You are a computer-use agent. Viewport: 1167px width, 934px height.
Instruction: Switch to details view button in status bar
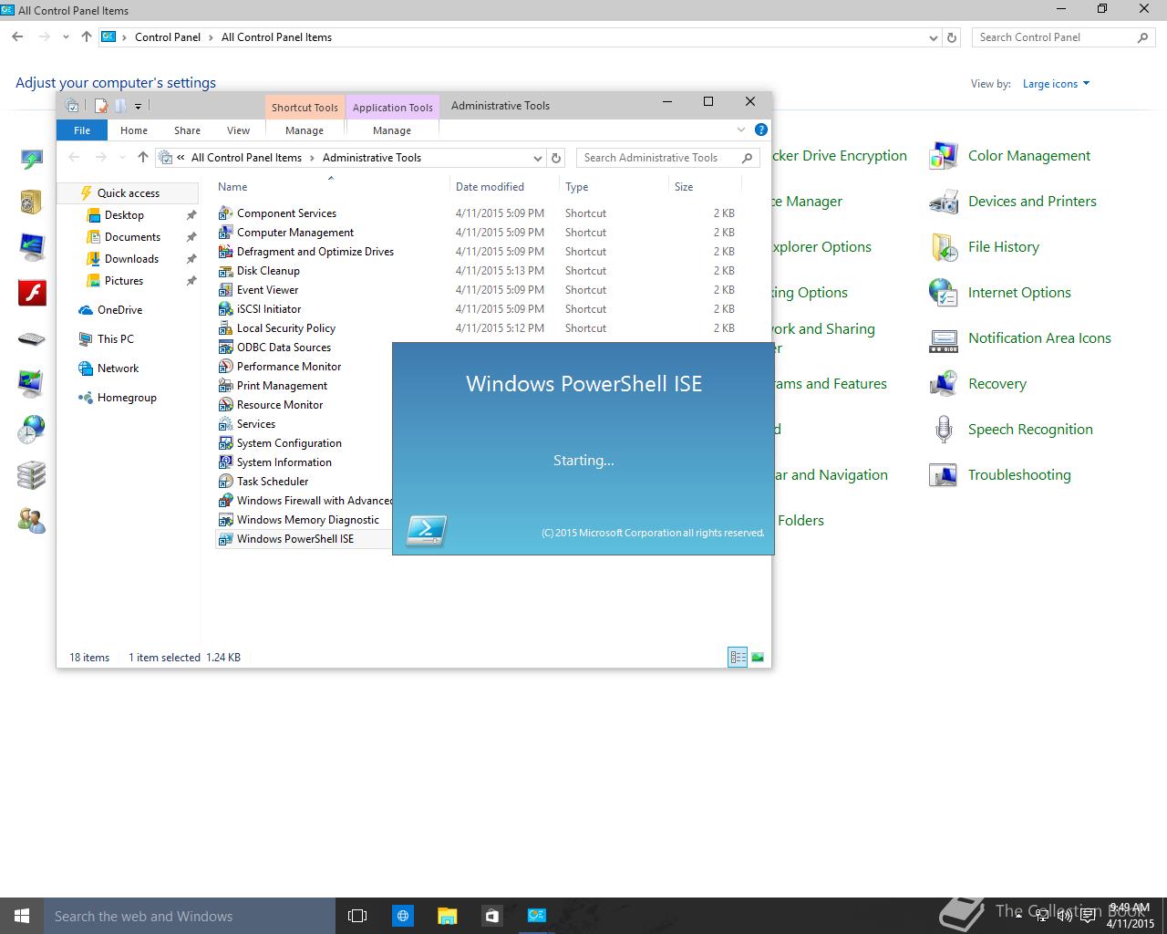click(738, 657)
